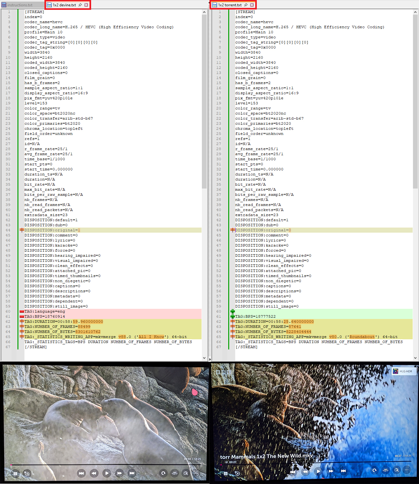Image resolution: width=419 pixels, height=484 pixels.
Task: Open the playlist in the right video player
Action: pos(225,474)
